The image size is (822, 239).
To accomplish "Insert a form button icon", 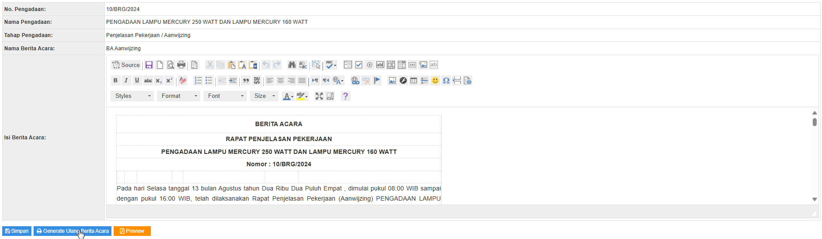I will pos(412,65).
